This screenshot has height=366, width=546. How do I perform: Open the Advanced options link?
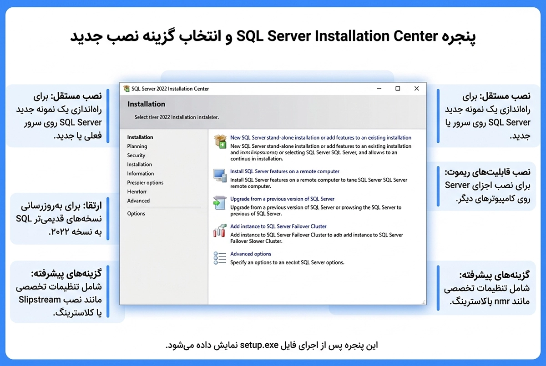click(x=251, y=254)
